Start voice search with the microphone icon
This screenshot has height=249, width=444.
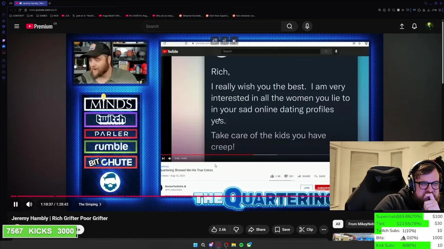tap(307, 26)
